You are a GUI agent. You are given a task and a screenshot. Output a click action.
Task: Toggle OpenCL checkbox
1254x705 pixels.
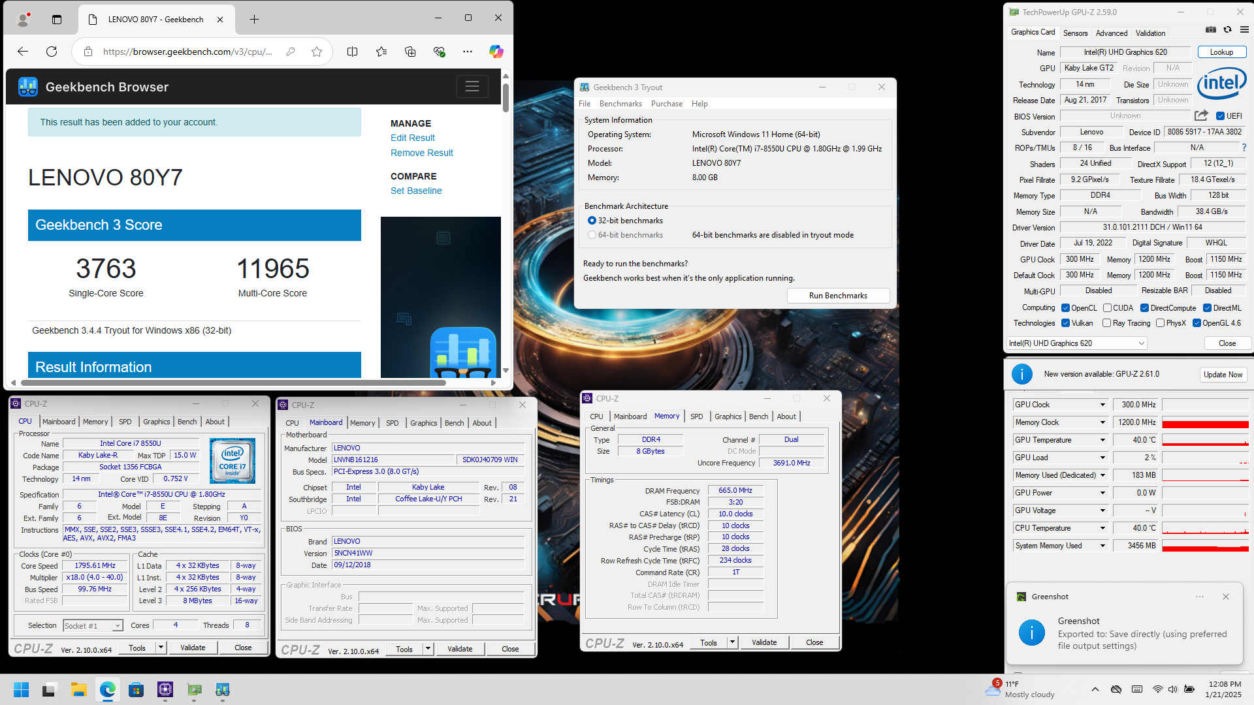tap(1065, 308)
